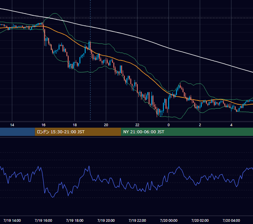Screen dimensions: 253x224
Task: Click the NY session bar 21:00-06:00 JST
Action: [x=187, y=132]
